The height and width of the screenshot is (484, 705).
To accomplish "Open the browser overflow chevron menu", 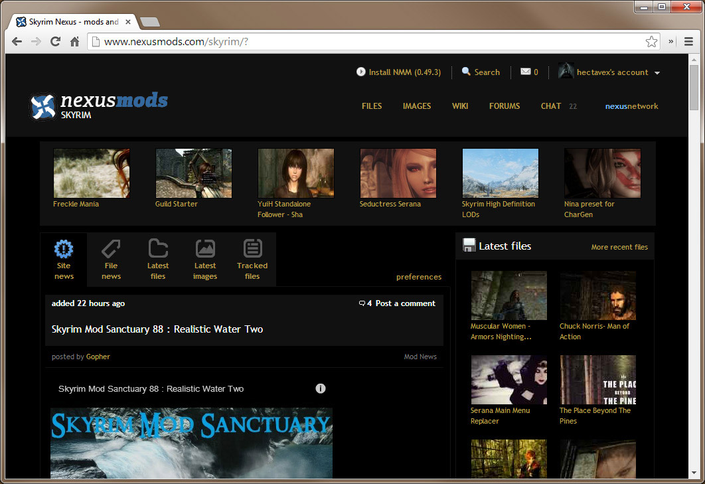I will click(x=672, y=40).
